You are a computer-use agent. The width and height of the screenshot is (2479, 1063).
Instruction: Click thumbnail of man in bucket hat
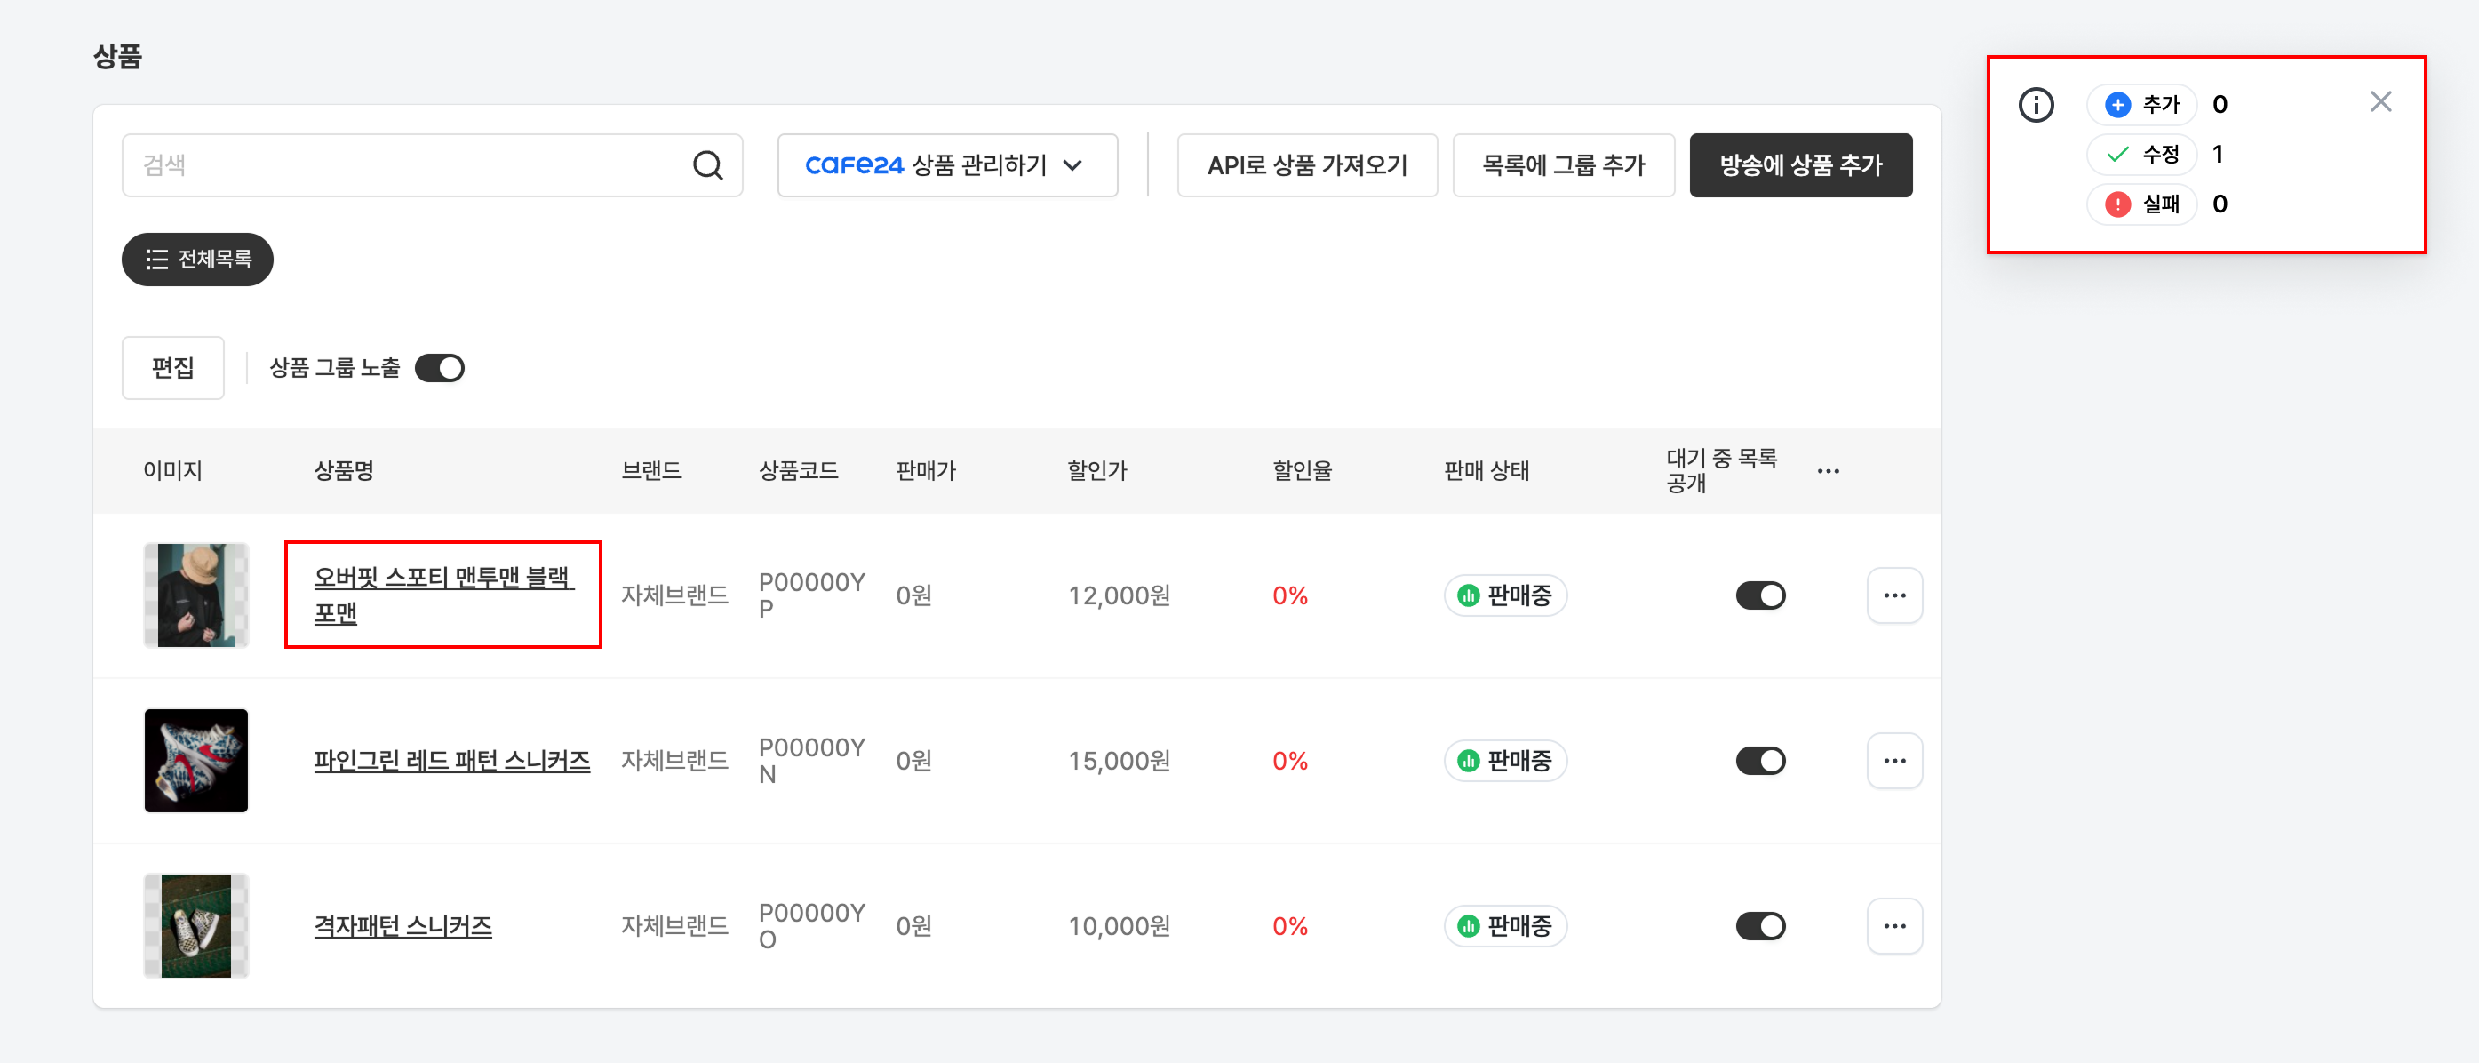coord(196,595)
